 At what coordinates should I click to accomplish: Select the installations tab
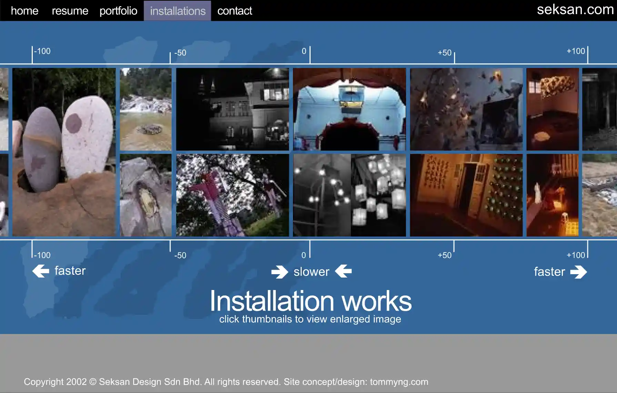pos(178,11)
